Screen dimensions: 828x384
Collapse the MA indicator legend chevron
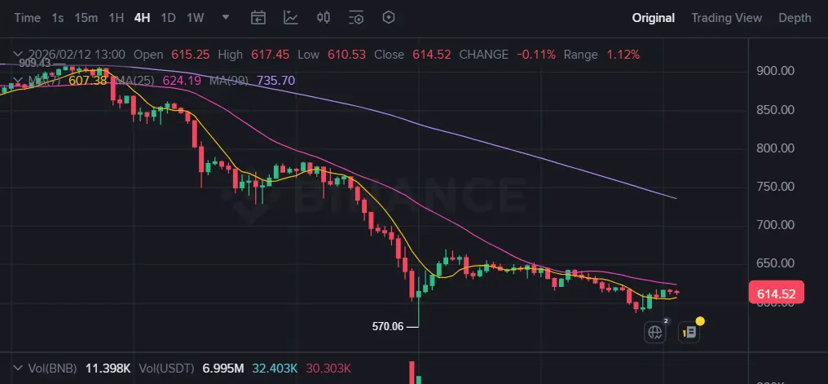coord(18,81)
